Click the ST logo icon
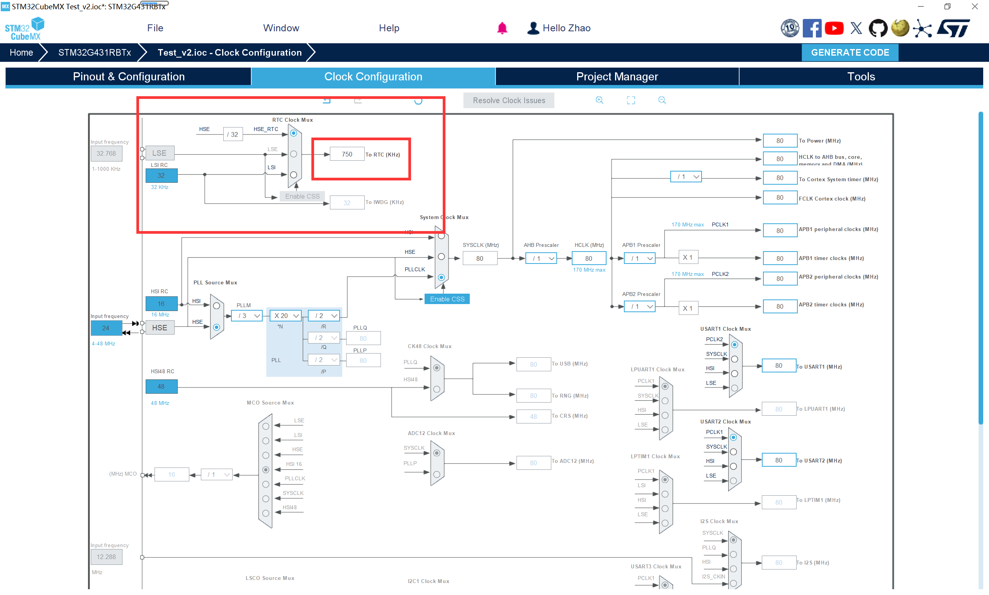 click(x=953, y=28)
